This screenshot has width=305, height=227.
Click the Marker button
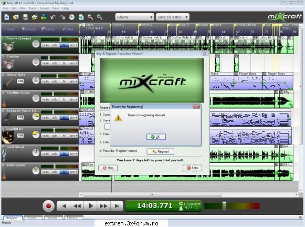[x=48, y=29]
